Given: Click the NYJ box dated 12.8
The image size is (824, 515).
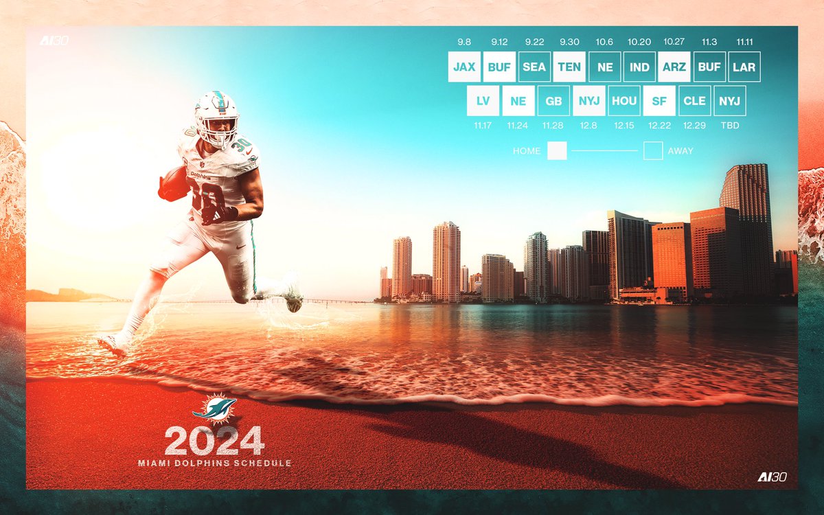Looking at the screenshot, I should pyautogui.click(x=588, y=101).
